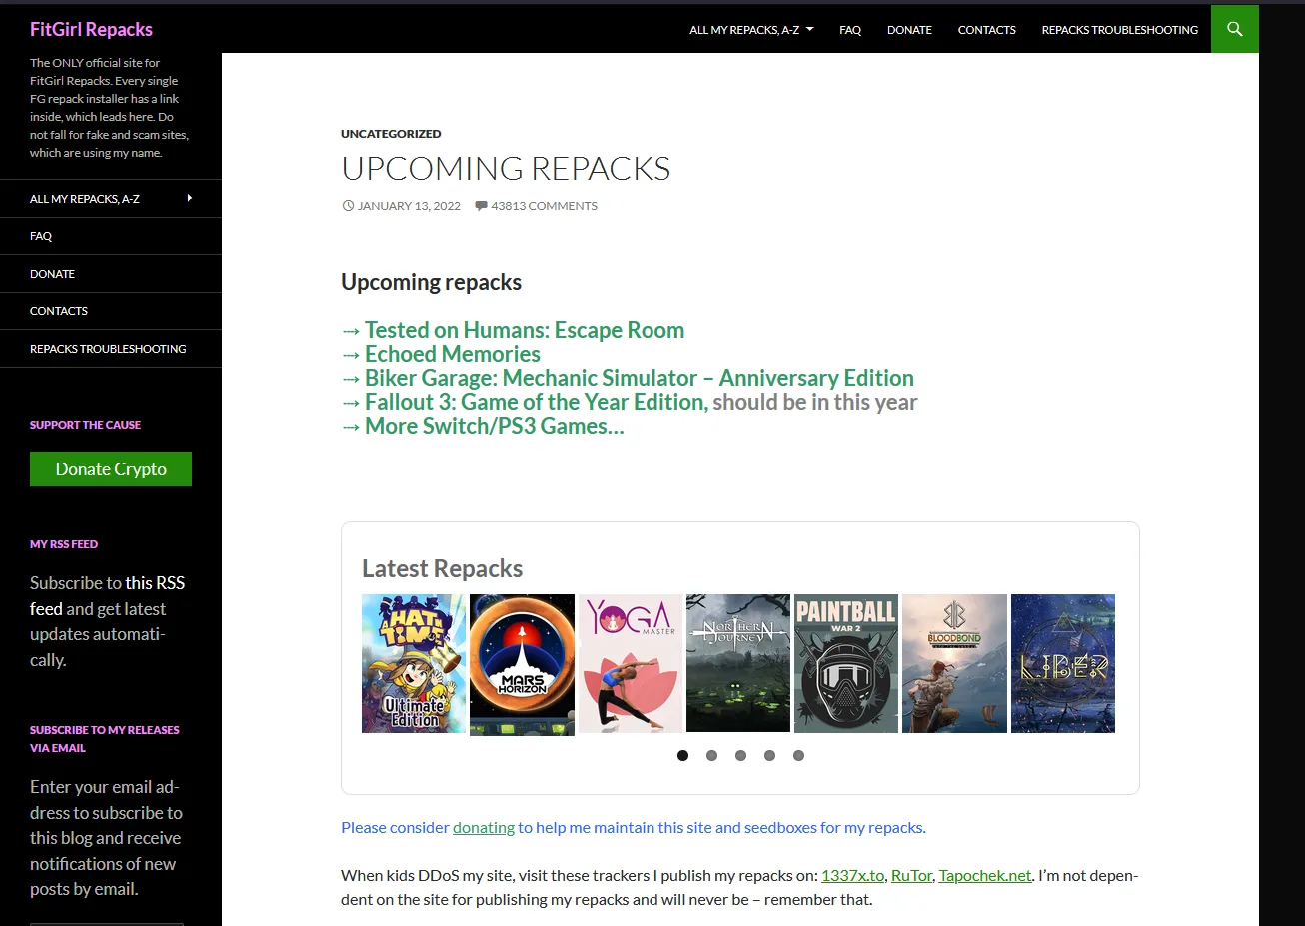Image resolution: width=1305 pixels, height=926 pixels.
Task: Select the first carousel pagination dot
Action: point(682,756)
